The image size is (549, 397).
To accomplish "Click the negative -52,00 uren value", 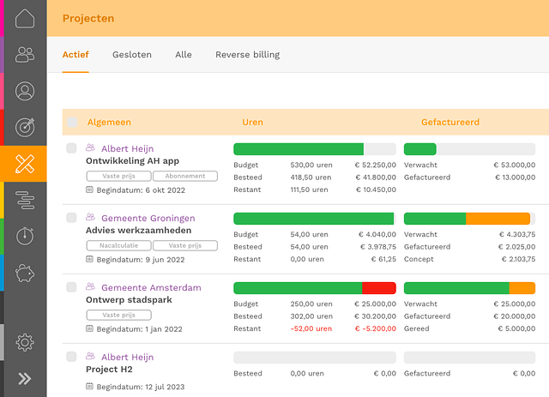I will 311,328.
